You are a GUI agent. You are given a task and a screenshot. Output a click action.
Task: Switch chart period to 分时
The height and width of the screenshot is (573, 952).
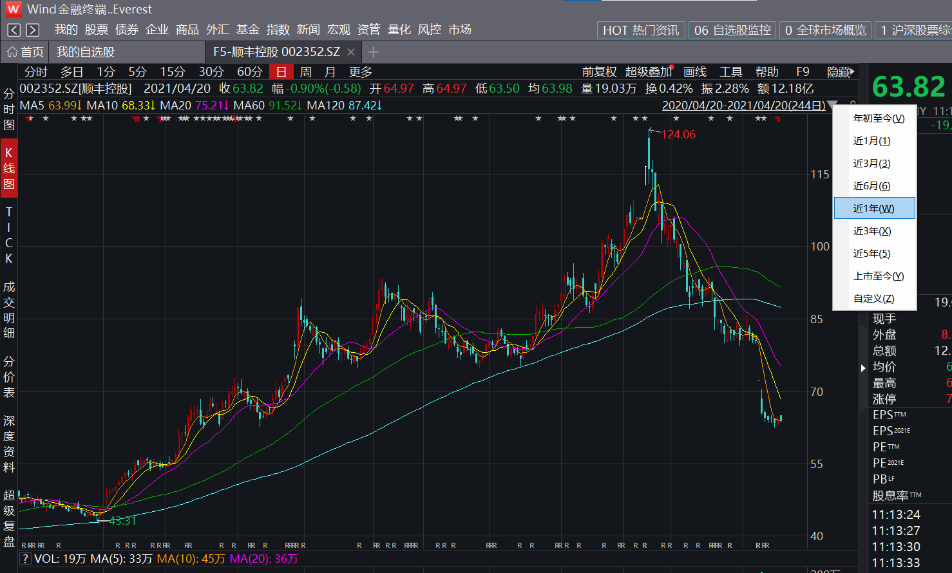point(36,72)
